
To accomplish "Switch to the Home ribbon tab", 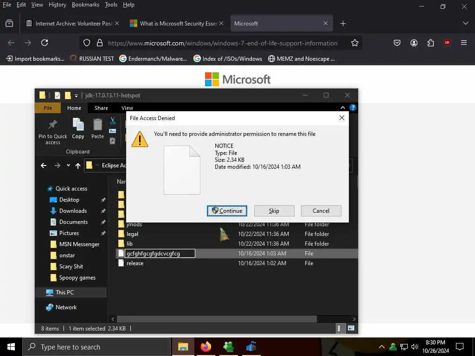I will (74, 108).
